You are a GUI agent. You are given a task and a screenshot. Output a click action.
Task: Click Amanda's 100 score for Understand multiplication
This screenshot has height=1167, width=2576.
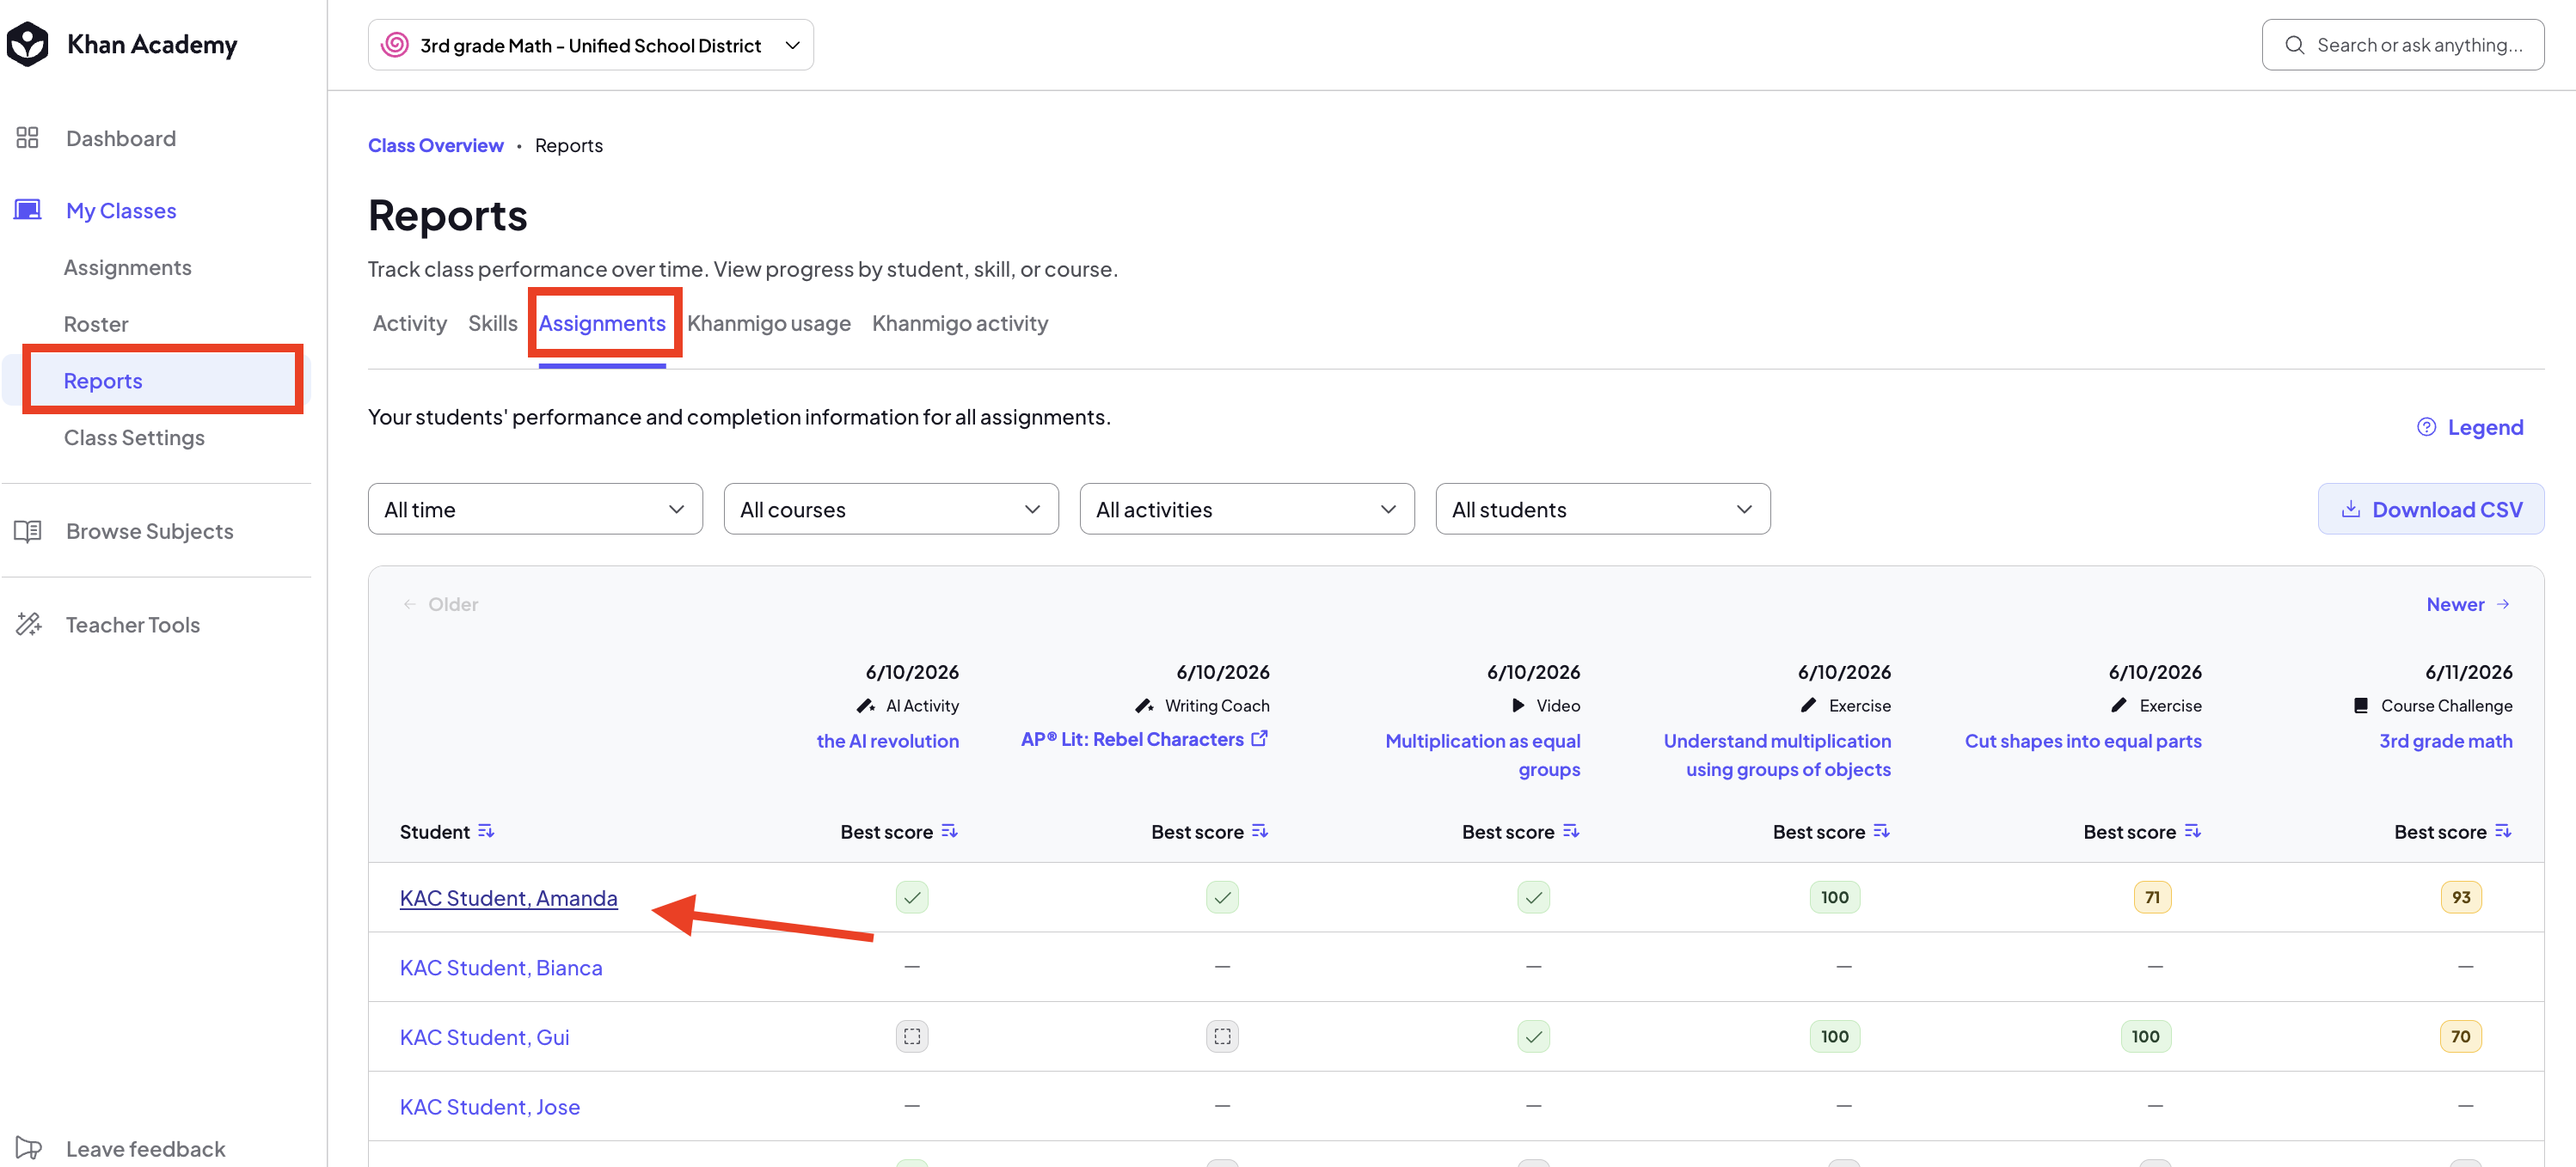1835,897
